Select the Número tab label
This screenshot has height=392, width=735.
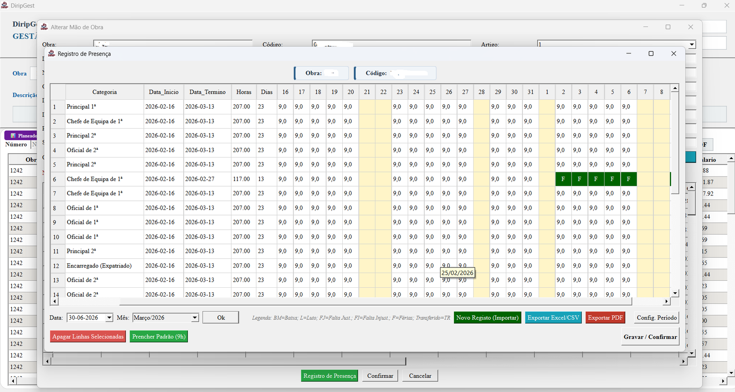point(16,144)
